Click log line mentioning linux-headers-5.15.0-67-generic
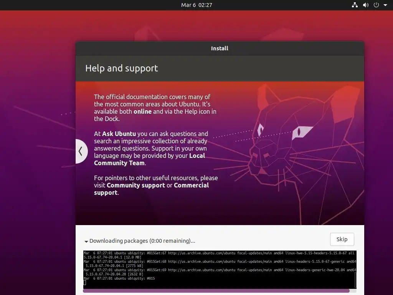This screenshot has height=295, width=393. (x=220, y=264)
